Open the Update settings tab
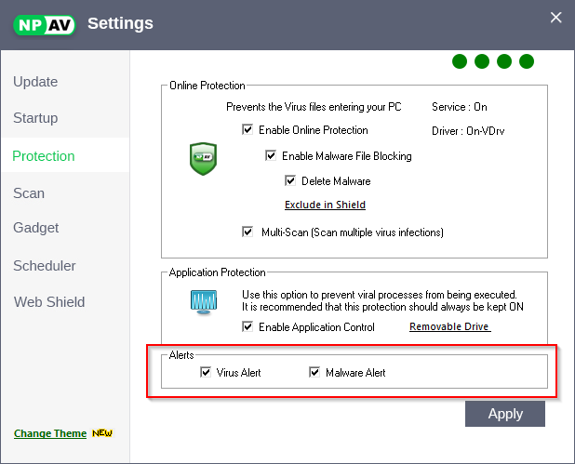The width and height of the screenshot is (575, 464). click(35, 82)
